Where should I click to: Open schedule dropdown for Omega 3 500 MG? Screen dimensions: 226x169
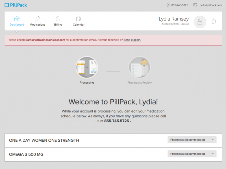coord(192,154)
